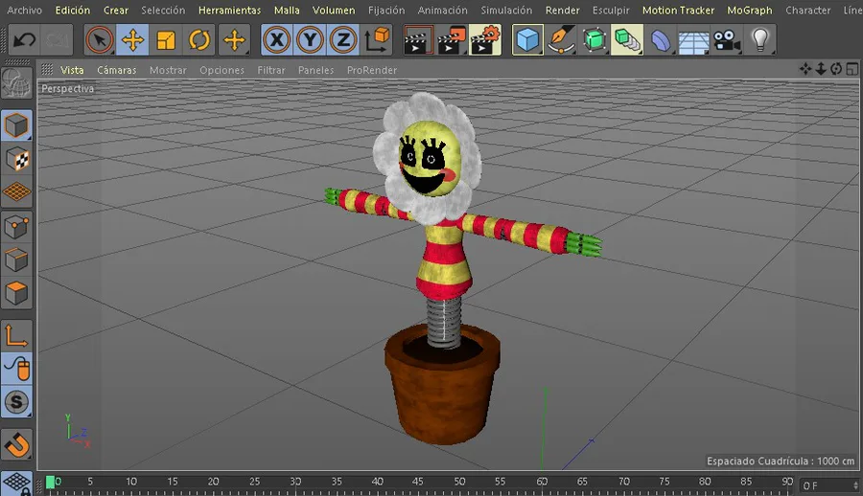Screen dimensions: 863x496
Task: Activate the Move tool
Action: [x=132, y=39]
